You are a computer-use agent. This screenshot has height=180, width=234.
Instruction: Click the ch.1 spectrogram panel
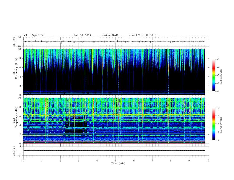(114, 72)
